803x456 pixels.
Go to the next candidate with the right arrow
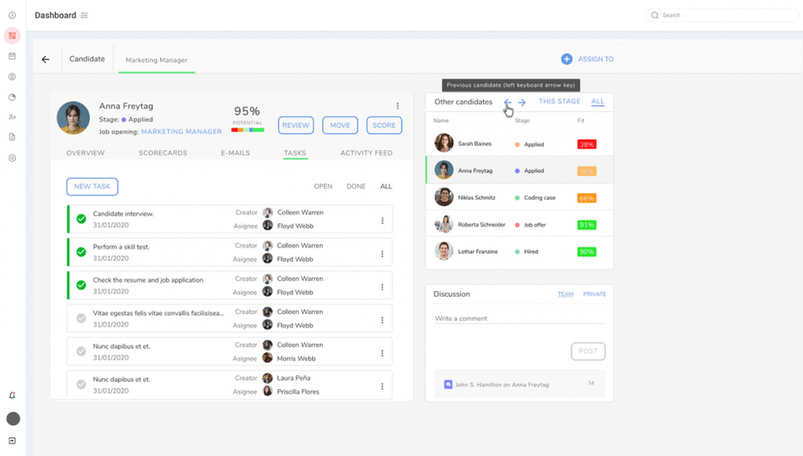click(522, 103)
